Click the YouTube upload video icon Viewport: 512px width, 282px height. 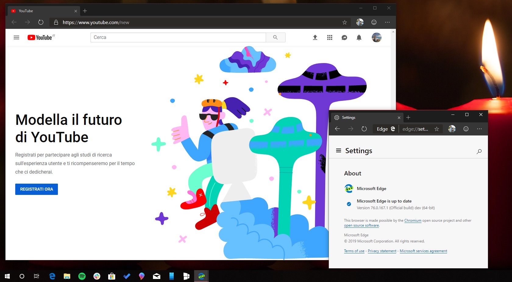pos(315,37)
